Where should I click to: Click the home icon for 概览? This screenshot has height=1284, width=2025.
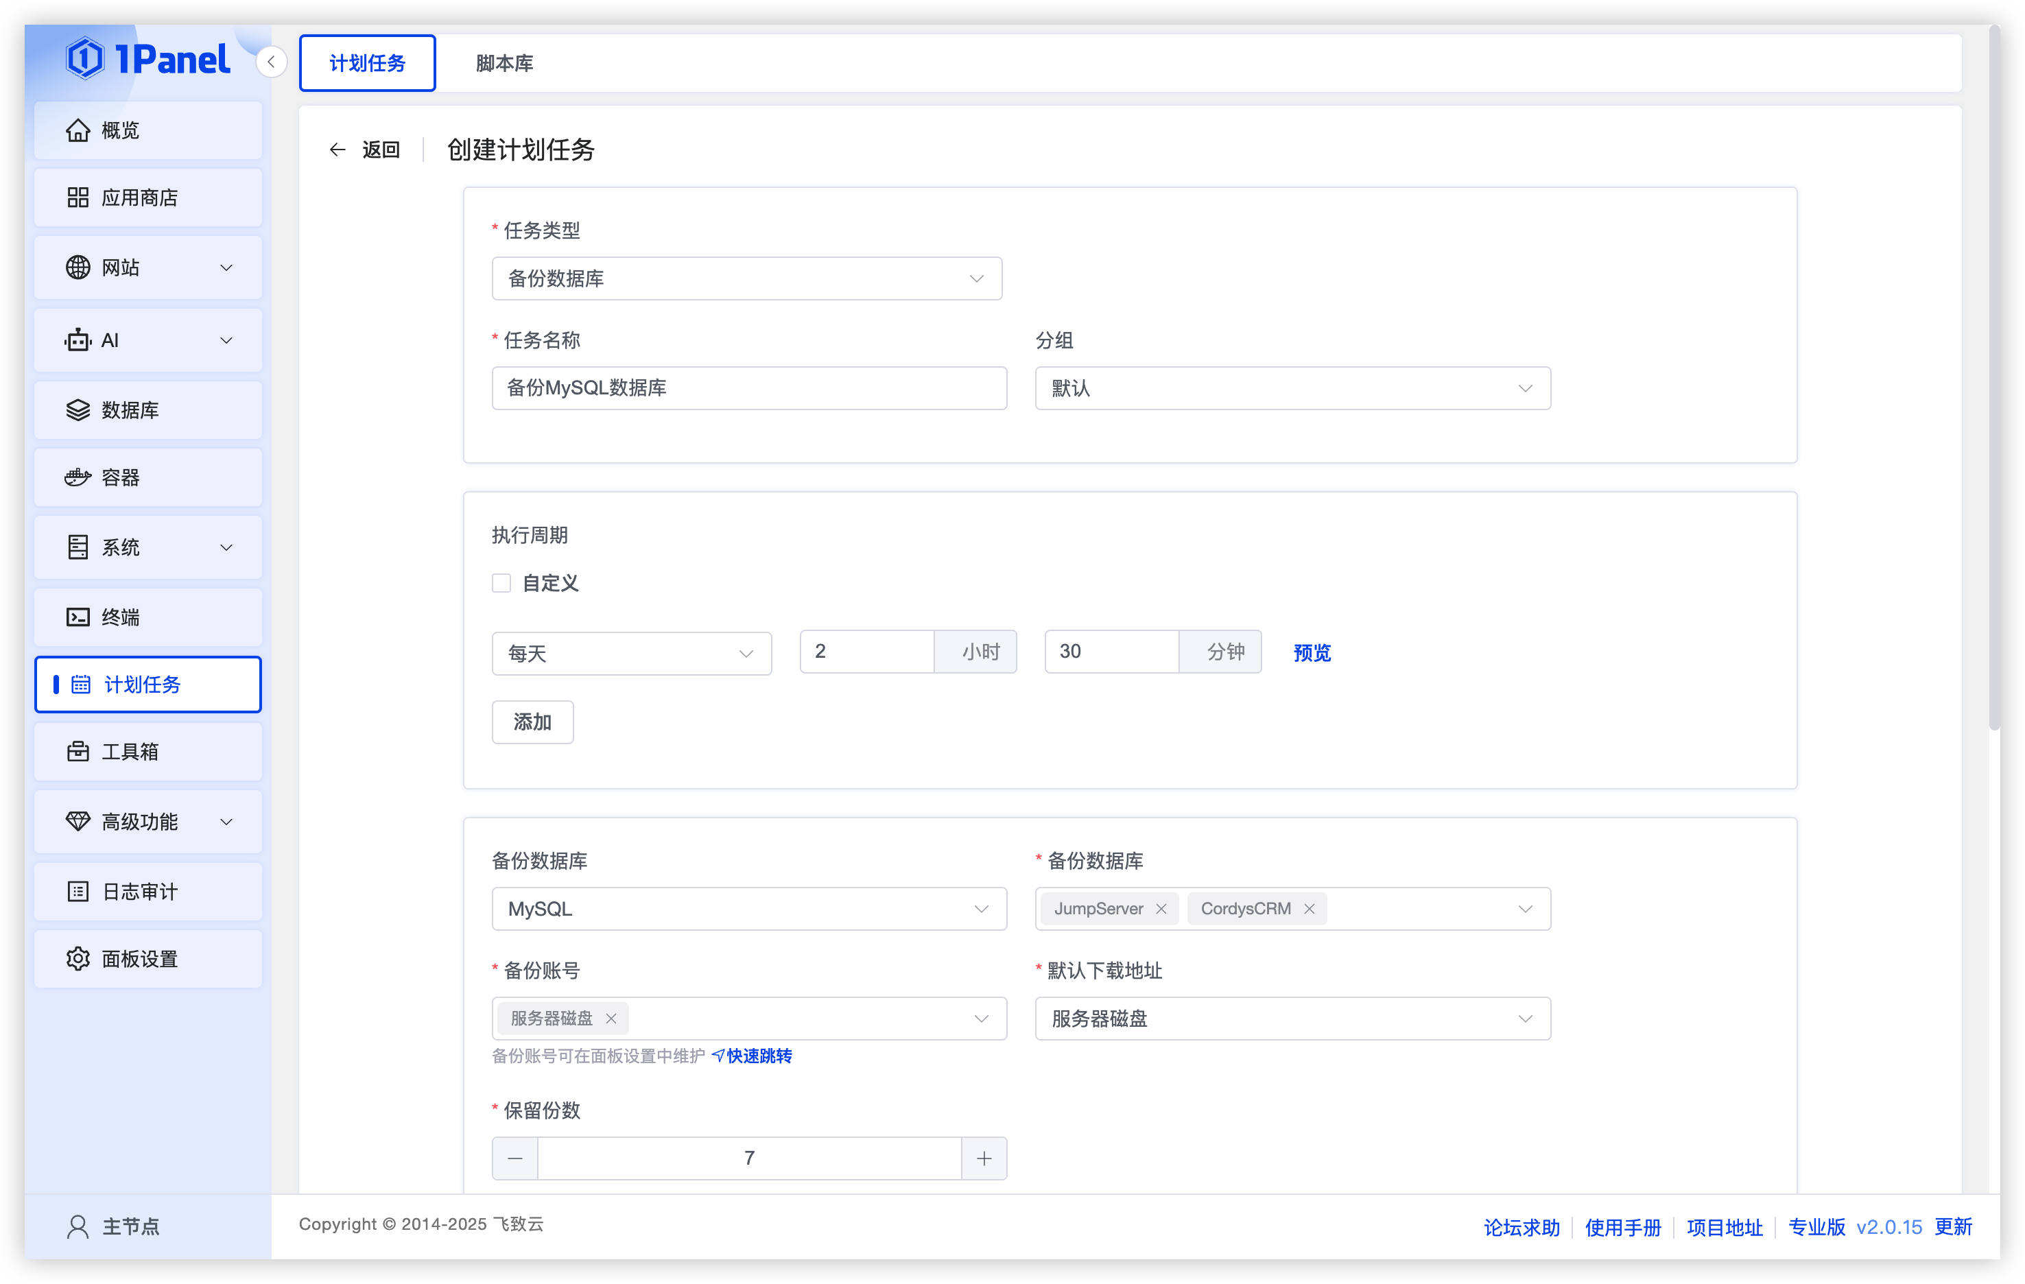pyautogui.click(x=78, y=130)
